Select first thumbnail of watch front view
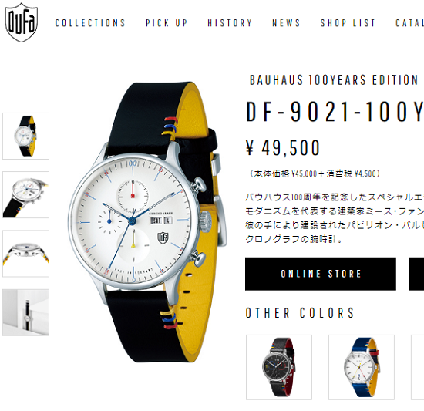Image resolution: width=424 pixels, height=411 pixels. point(25,136)
